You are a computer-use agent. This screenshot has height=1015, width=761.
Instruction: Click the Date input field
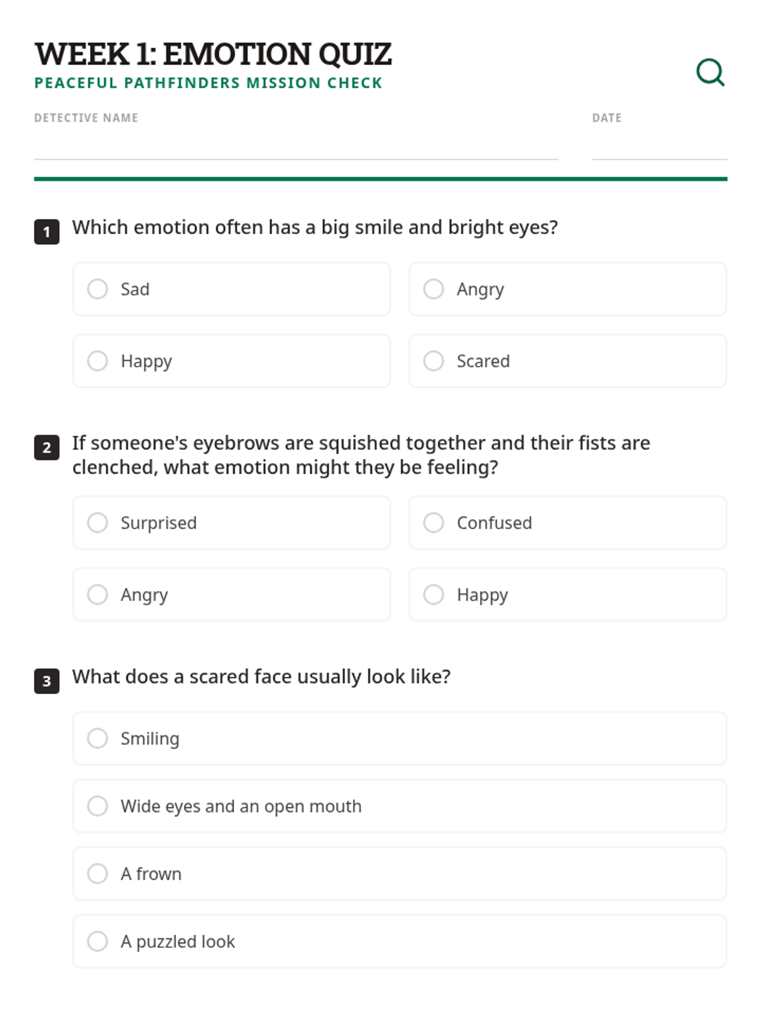tap(659, 147)
